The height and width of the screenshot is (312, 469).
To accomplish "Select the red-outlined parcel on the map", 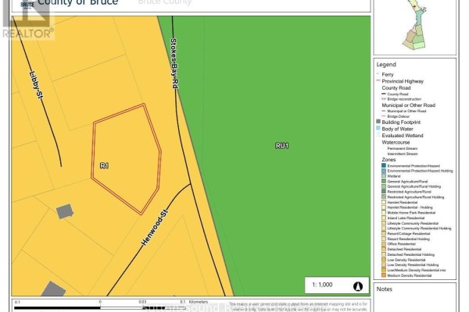I will [126, 158].
